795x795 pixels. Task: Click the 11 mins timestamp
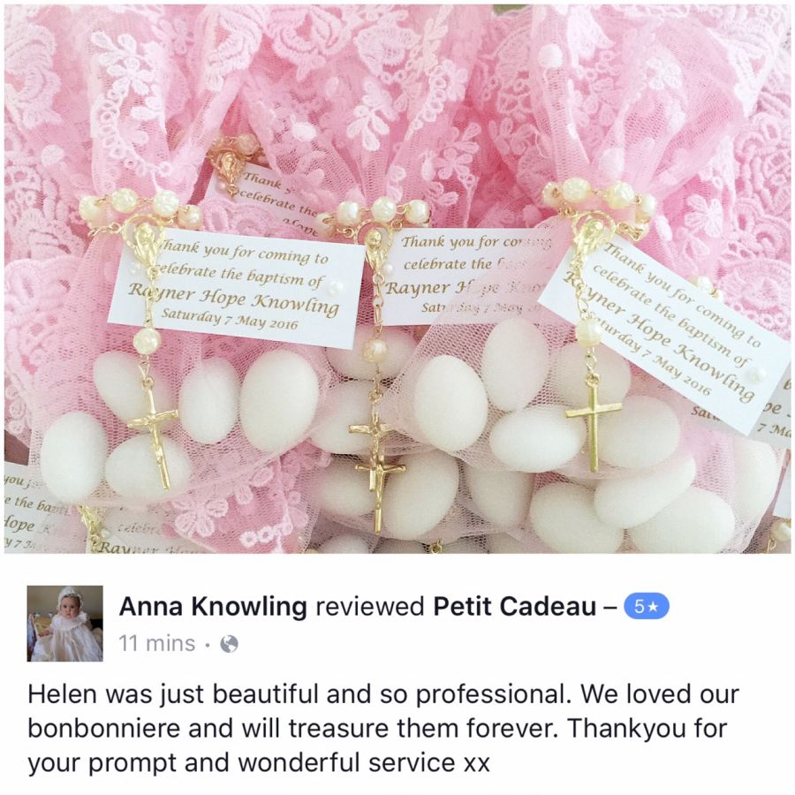(156, 644)
